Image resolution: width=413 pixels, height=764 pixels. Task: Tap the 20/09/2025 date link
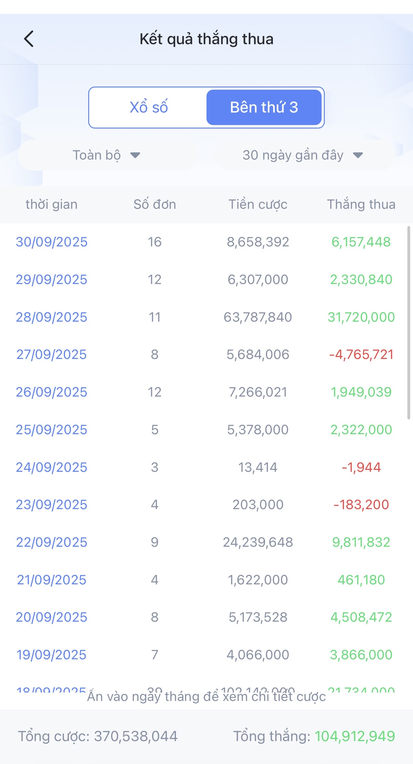52,617
